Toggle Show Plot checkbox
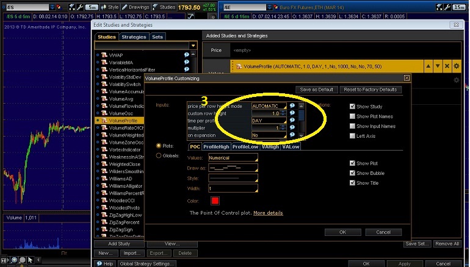Viewport: 470px width, 267px height. 353,163
